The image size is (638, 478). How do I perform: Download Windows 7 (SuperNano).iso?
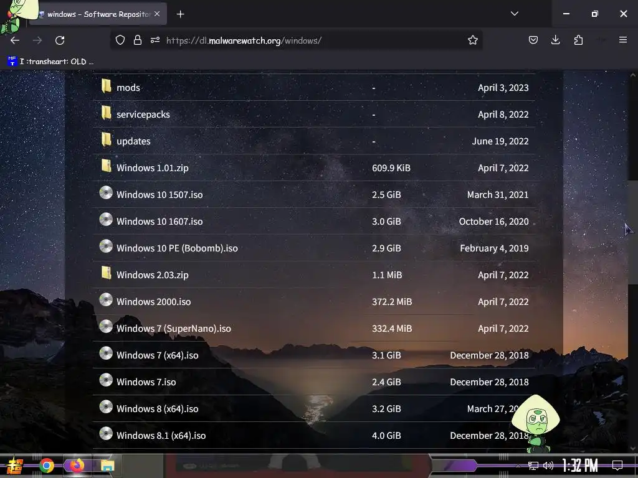tap(174, 329)
